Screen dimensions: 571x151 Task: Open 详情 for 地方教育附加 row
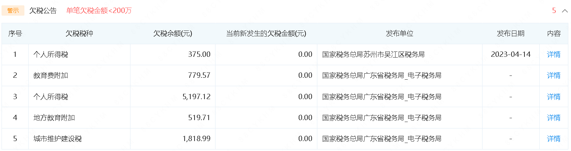554,117
